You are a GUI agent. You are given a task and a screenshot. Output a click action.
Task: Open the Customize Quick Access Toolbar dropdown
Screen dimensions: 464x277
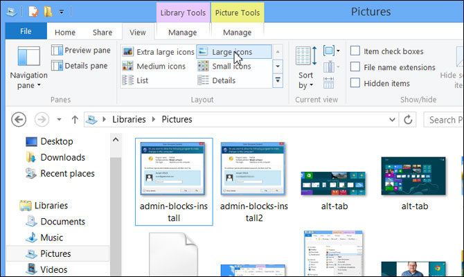coord(62,12)
